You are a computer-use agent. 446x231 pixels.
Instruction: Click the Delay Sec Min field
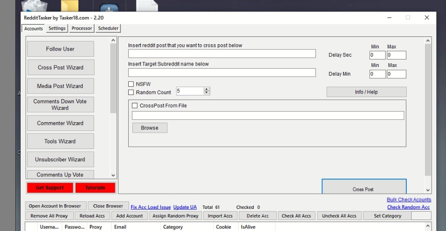[377, 55]
